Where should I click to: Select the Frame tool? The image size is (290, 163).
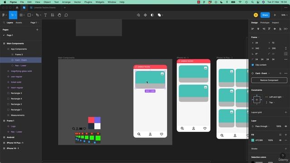pos(21,15)
